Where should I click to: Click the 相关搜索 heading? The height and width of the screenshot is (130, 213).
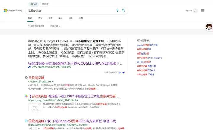point(143,40)
